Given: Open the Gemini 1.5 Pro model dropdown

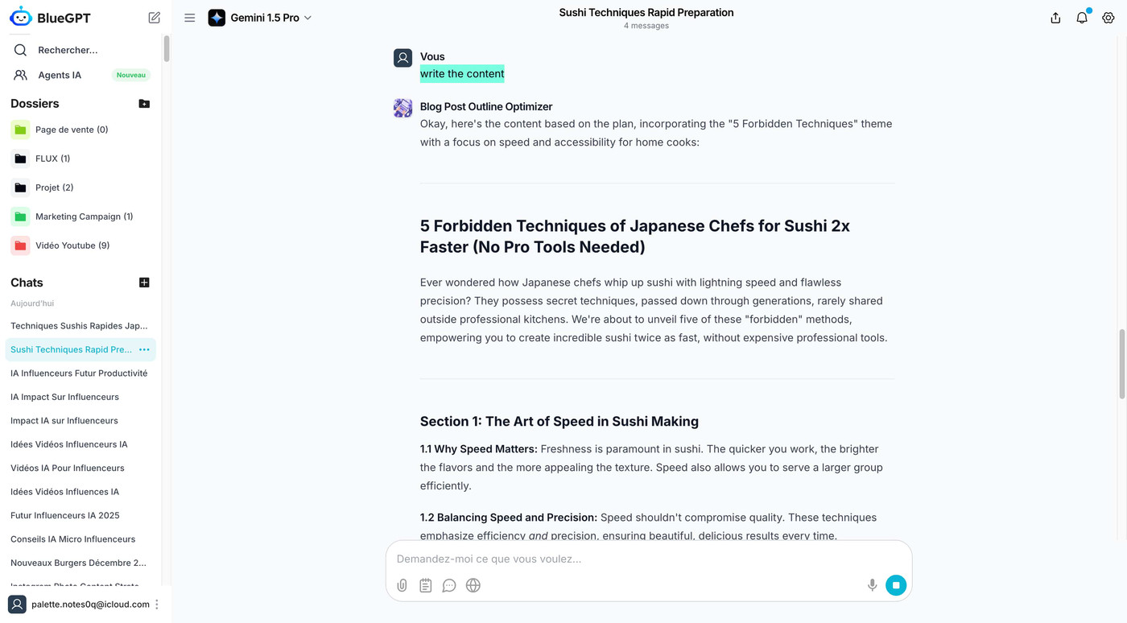Looking at the screenshot, I should (260, 18).
